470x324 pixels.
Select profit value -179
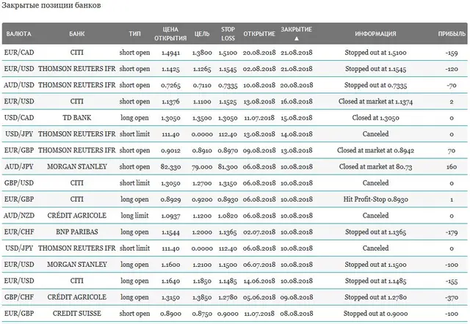coord(452,232)
